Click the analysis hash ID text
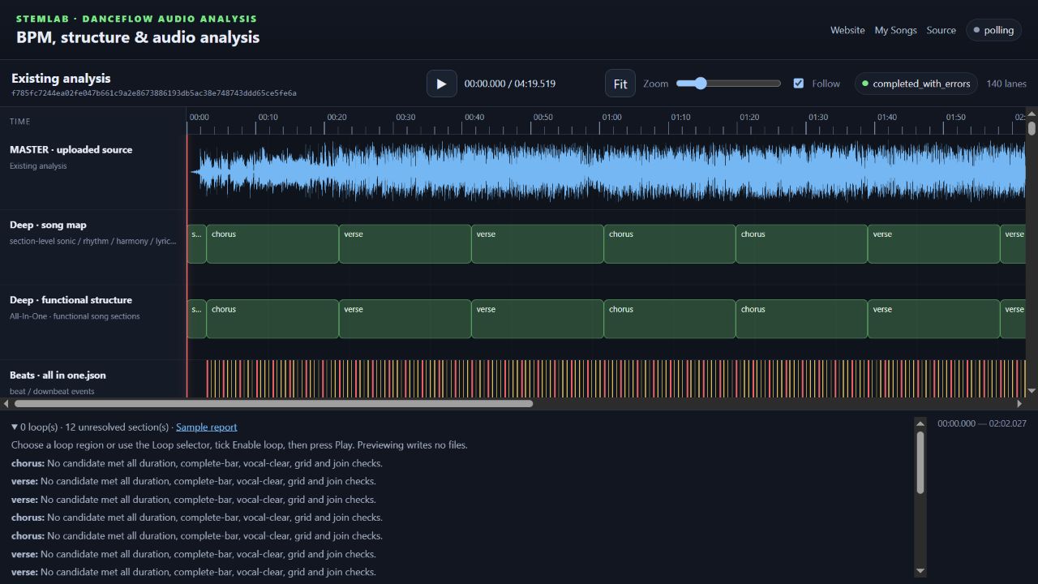 tap(154, 93)
